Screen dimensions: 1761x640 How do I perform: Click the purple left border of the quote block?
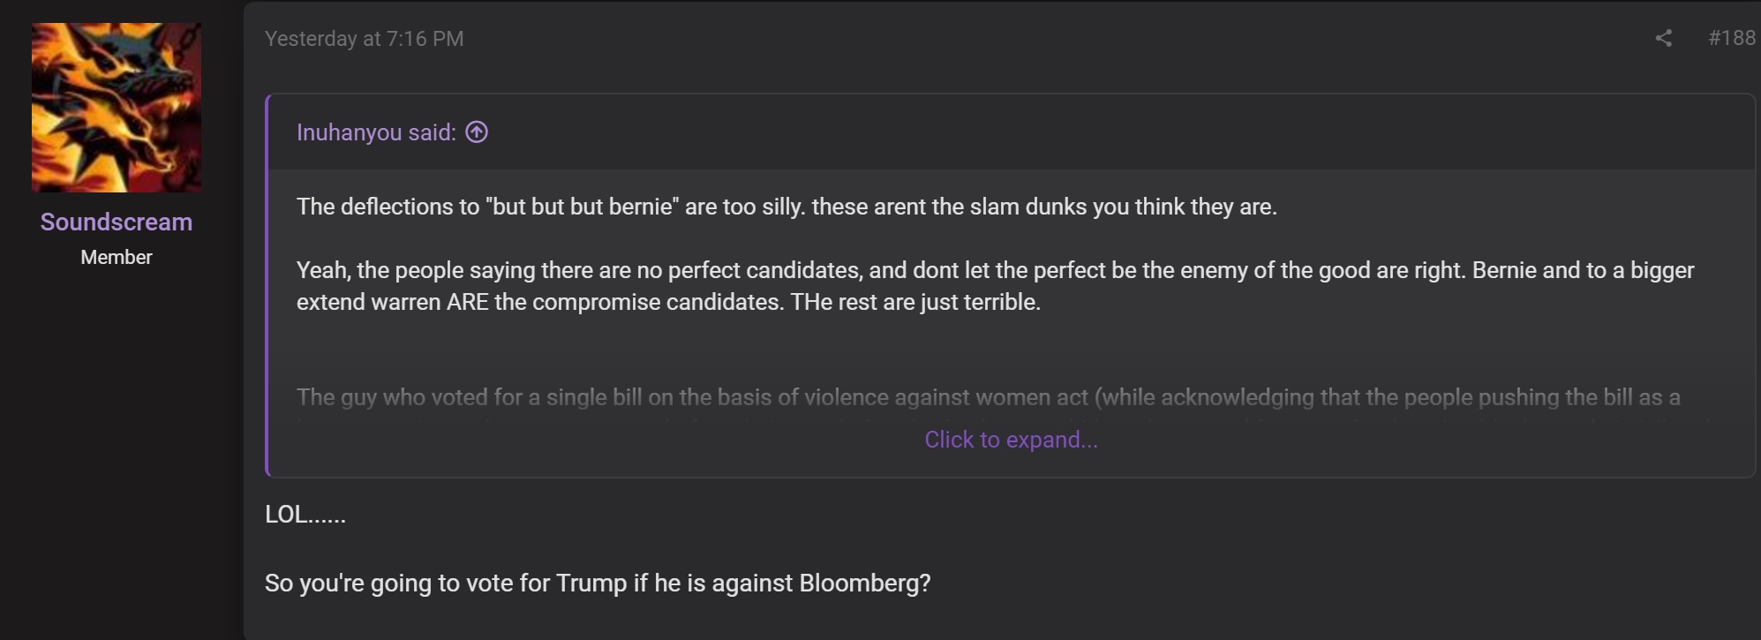[267, 285]
